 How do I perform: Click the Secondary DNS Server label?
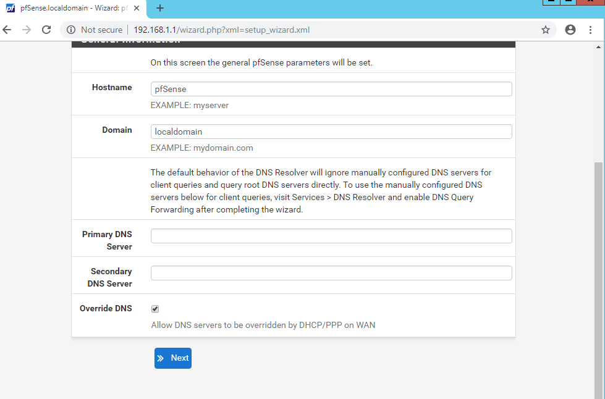(109, 277)
